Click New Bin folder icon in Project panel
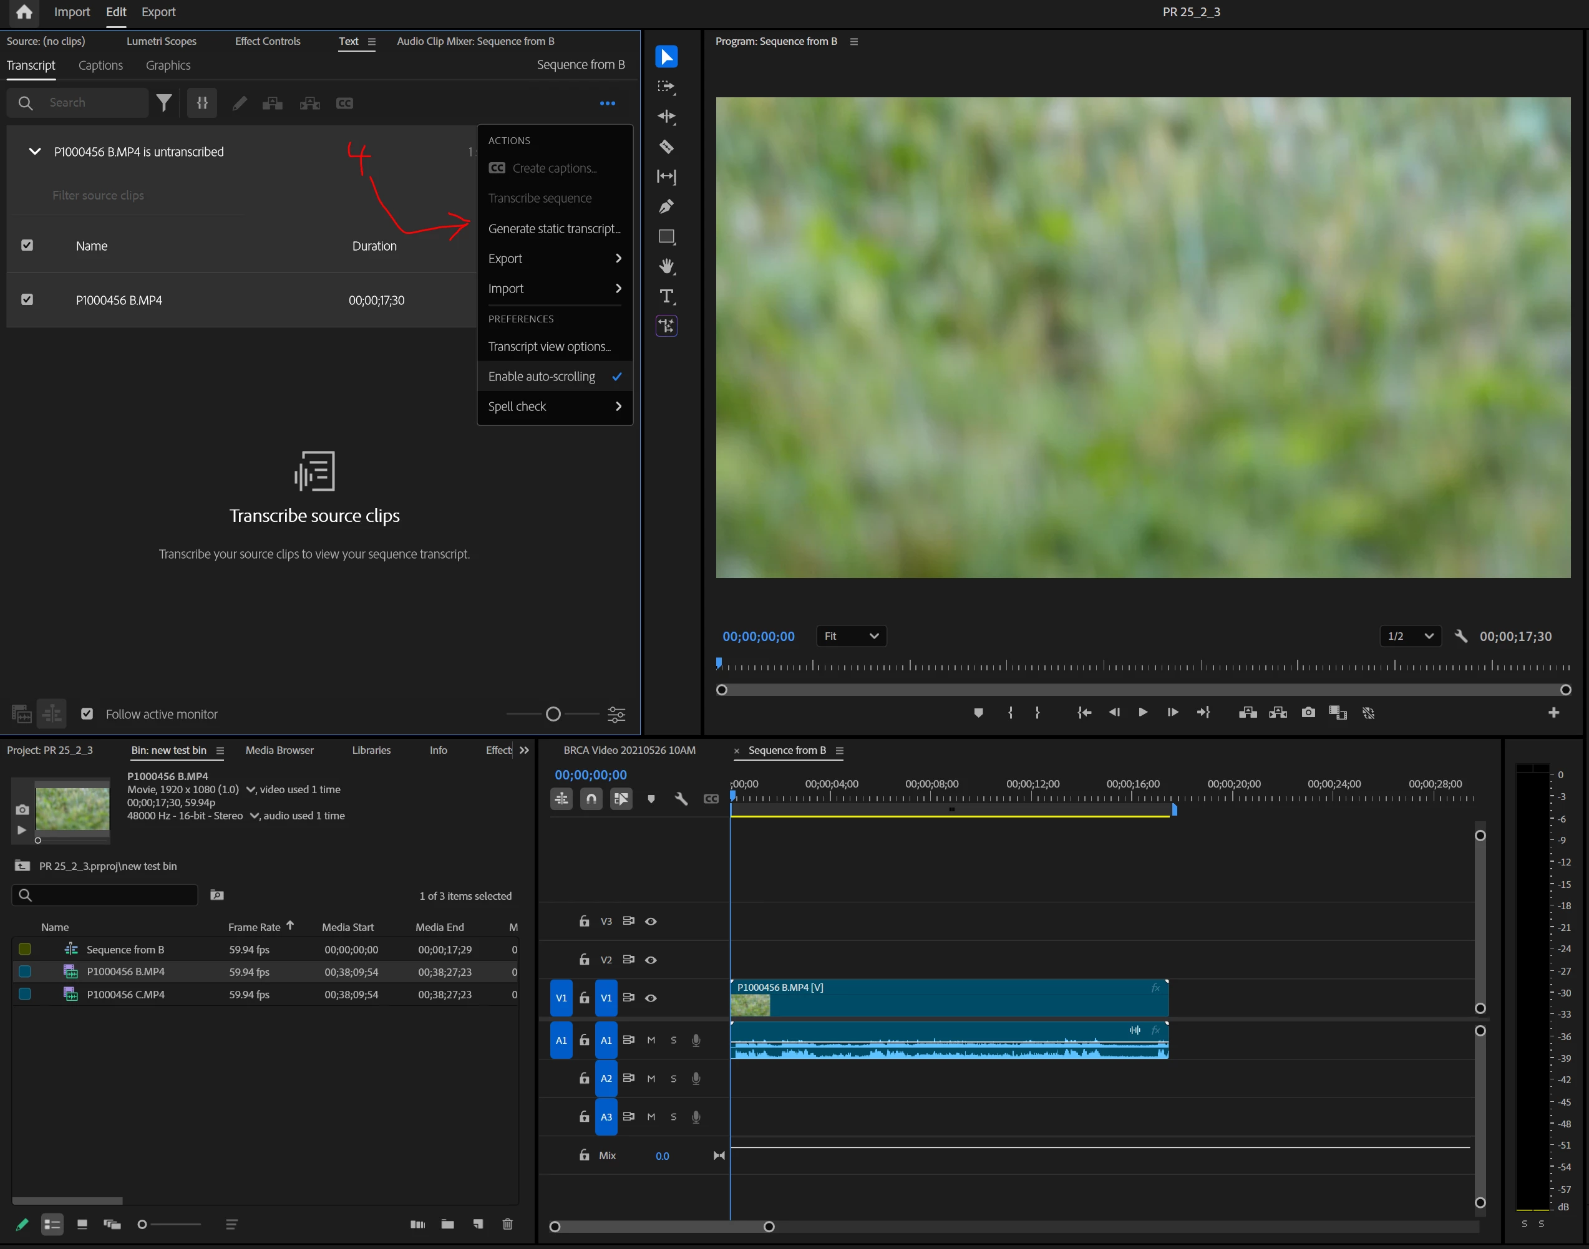 (x=448, y=1224)
